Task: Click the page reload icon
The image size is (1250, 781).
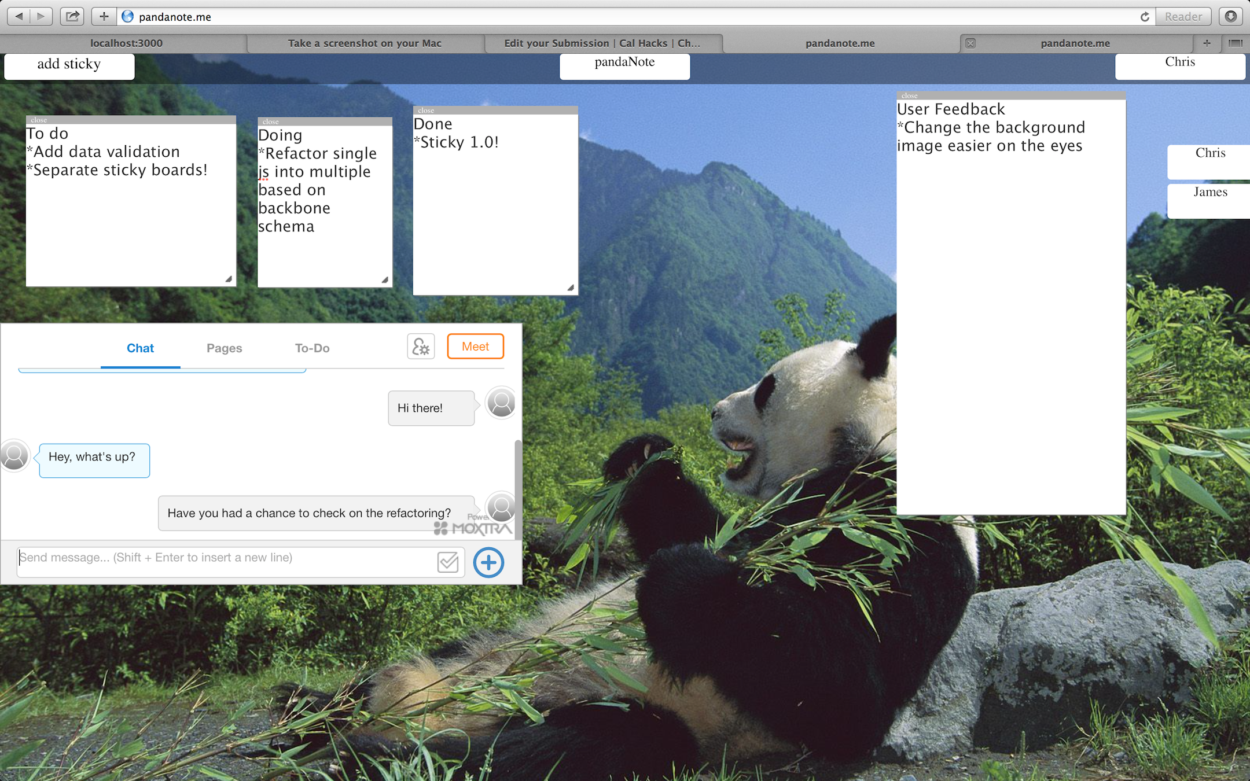Action: (1144, 17)
